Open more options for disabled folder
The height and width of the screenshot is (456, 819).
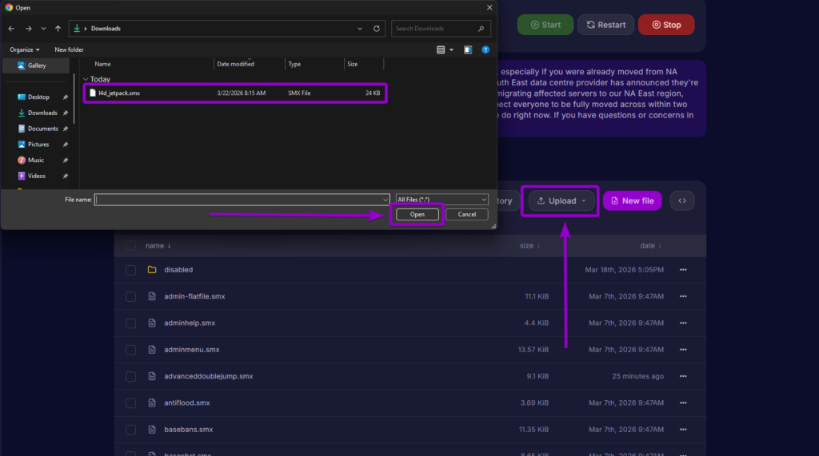683,270
